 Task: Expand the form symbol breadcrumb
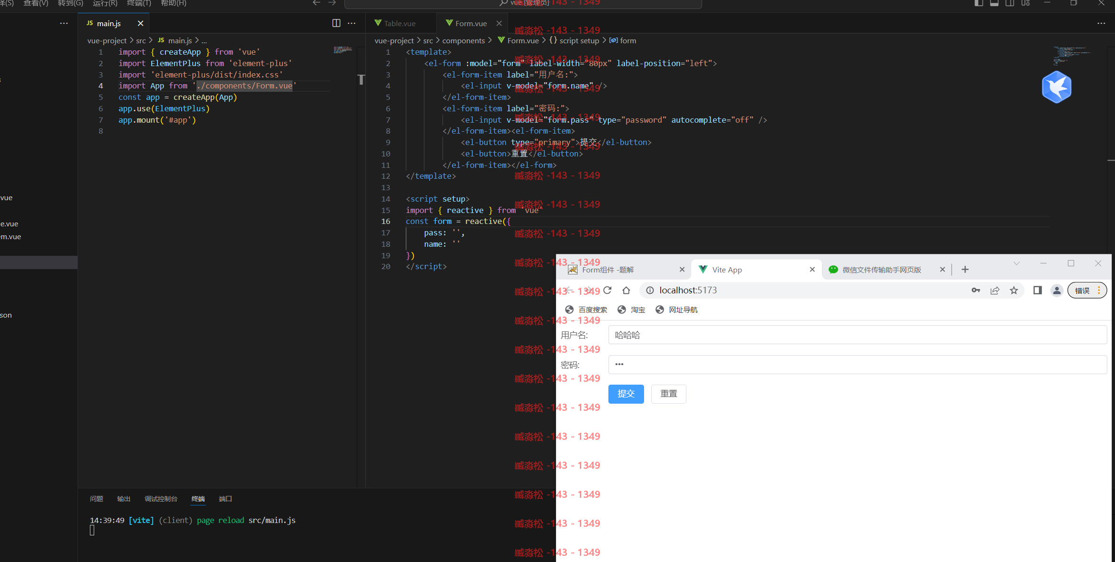[623, 40]
